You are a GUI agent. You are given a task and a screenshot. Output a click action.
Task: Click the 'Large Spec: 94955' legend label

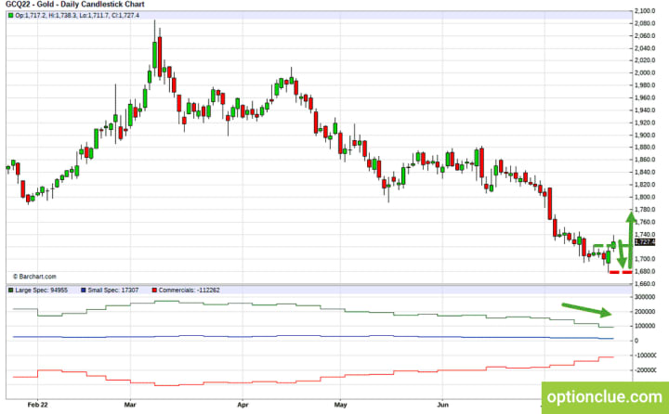[x=42, y=291]
